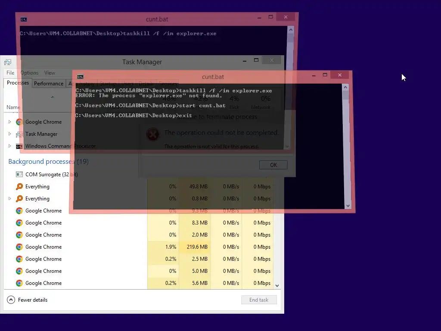Click the Task Manager process row icon
441x331 pixels.
(x=19, y=134)
